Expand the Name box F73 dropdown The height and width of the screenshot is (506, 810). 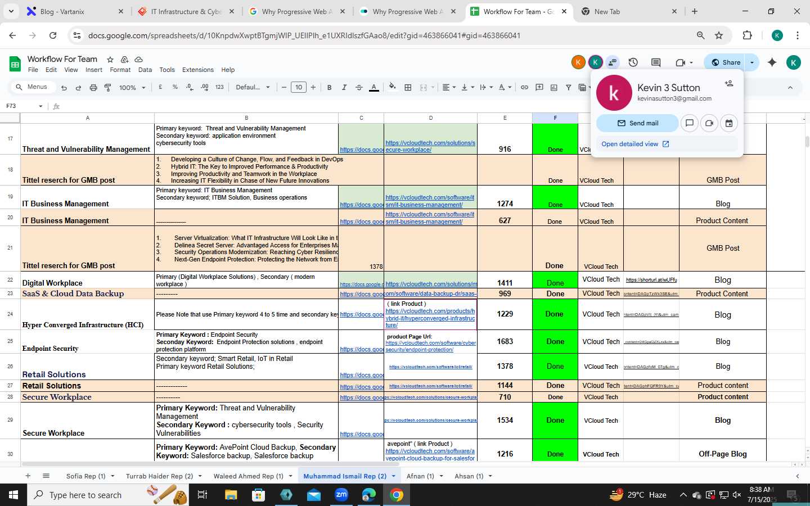(40, 106)
